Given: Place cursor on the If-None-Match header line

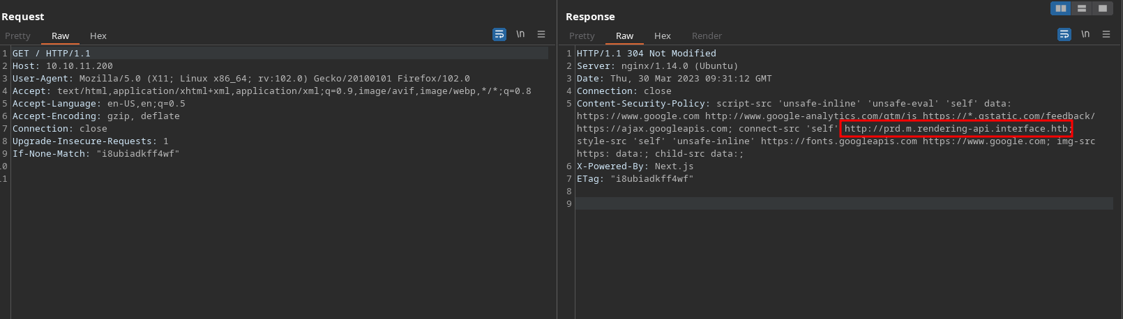Looking at the screenshot, I should (96, 154).
